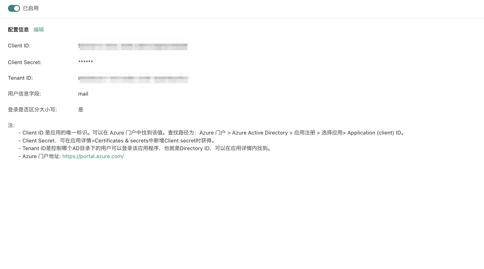Click the 用户信息字段 label

24,94
